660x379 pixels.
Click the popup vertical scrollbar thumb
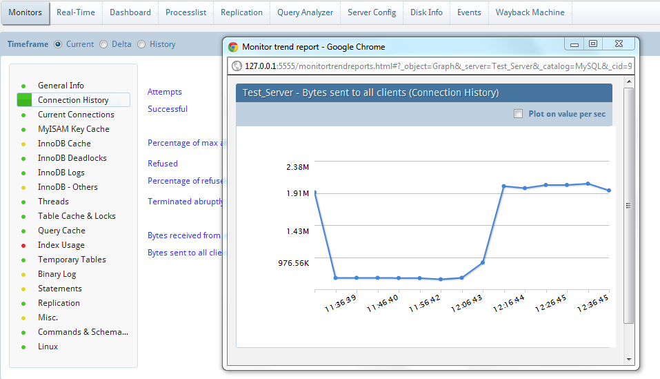coord(628,206)
